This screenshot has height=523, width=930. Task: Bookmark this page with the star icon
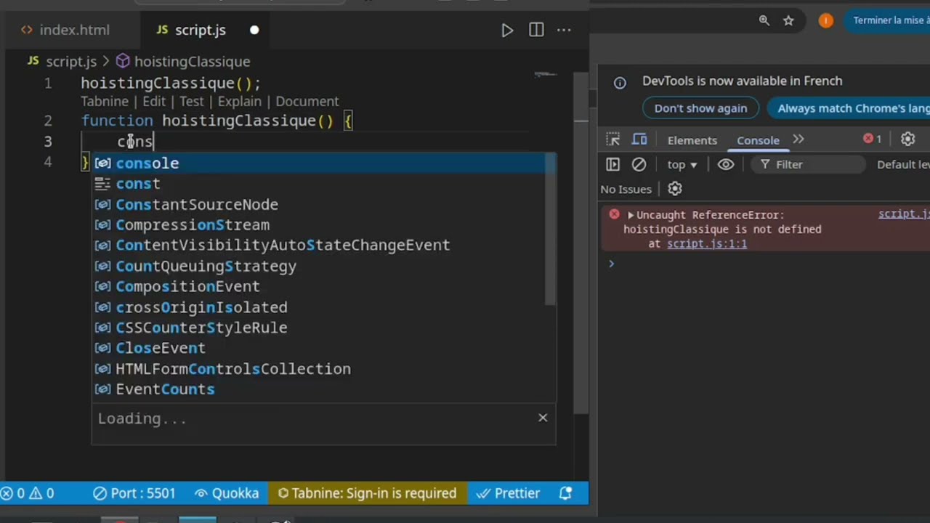point(788,20)
